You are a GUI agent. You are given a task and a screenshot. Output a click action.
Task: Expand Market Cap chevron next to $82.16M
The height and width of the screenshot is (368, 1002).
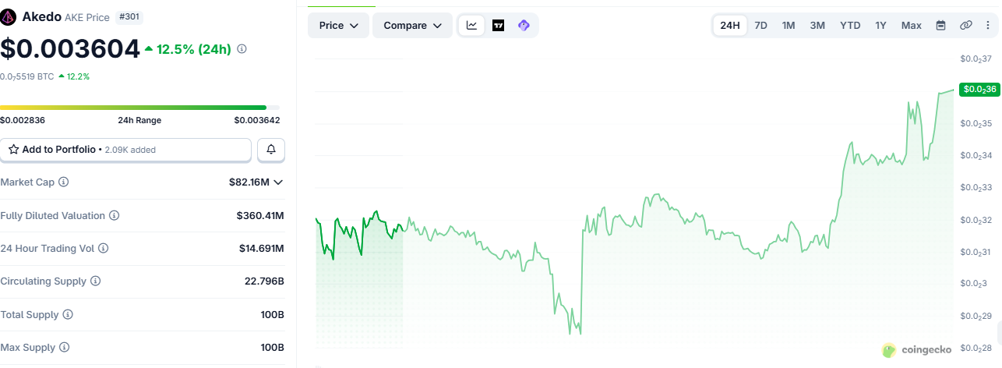pos(278,182)
